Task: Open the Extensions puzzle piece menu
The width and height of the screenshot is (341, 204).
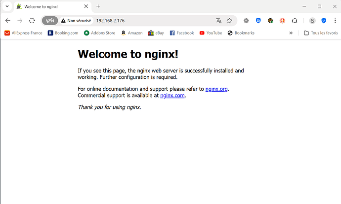Action: [x=295, y=21]
